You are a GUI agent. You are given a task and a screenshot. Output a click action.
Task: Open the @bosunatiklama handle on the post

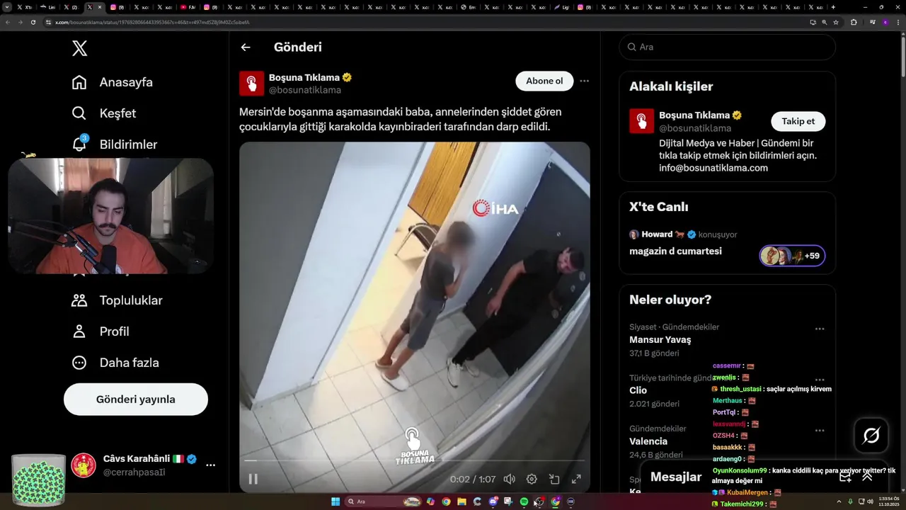pyautogui.click(x=305, y=90)
